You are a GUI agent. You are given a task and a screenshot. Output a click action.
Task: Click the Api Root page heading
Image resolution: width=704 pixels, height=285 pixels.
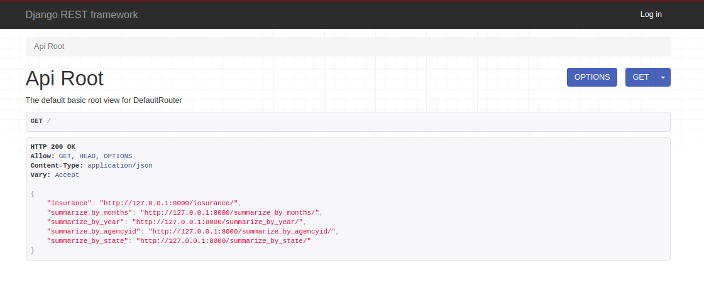click(x=65, y=78)
